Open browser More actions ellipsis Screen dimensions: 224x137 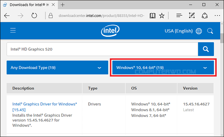click(x=217, y=15)
